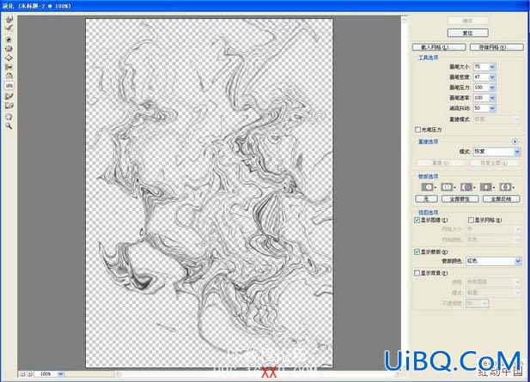Open the 画笔速率 brush rate dropdown

pyautogui.click(x=492, y=98)
